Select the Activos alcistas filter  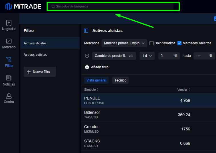50,43
